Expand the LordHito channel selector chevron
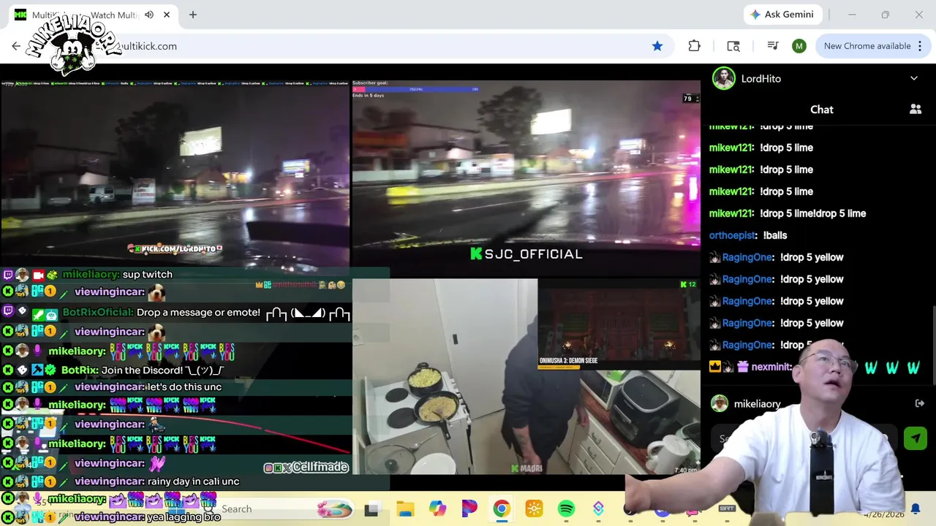Viewport: 936px width, 526px height. [x=914, y=78]
